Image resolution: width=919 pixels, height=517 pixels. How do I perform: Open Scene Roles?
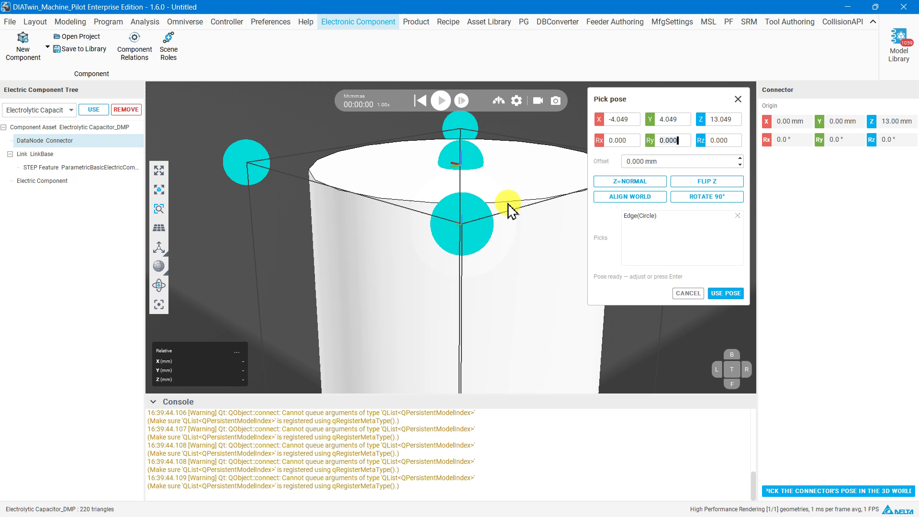tap(168, 47)
